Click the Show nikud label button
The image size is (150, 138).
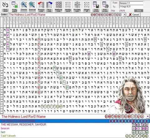(5, 10)
